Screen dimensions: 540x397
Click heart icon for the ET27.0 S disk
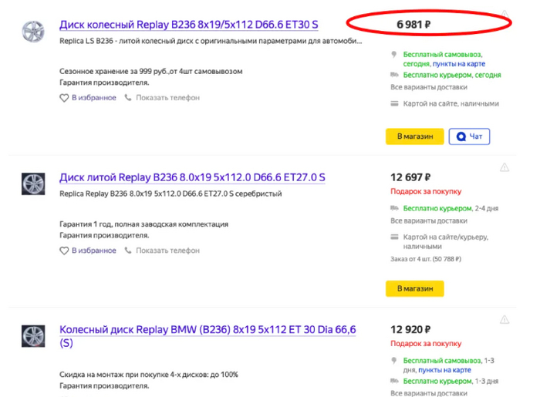pyautogui.click(x=64, y=251)
